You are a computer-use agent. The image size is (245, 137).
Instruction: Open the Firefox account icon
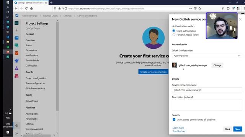[233, 8]
